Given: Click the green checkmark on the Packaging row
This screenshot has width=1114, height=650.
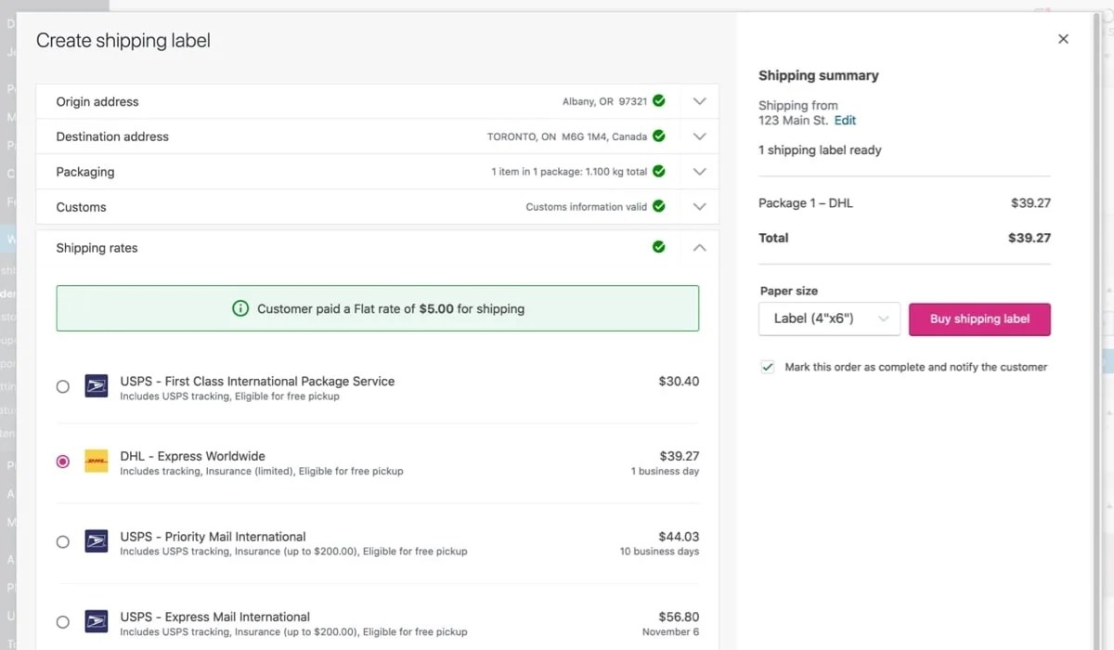Looking at the screenshot, I should [x=658, y=171].
